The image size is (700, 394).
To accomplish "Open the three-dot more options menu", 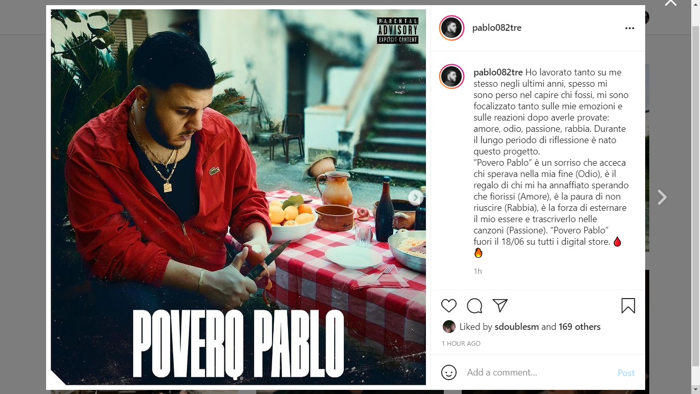I will (x=630, y=28).
